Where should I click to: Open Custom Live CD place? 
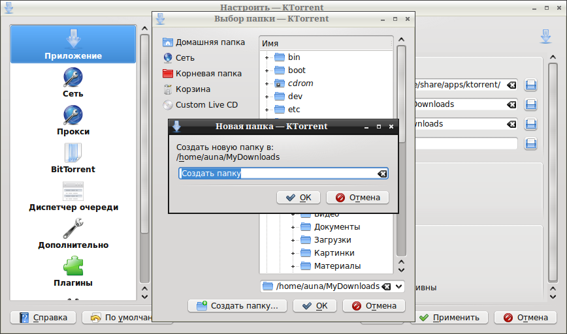click(x=201, y=105)
